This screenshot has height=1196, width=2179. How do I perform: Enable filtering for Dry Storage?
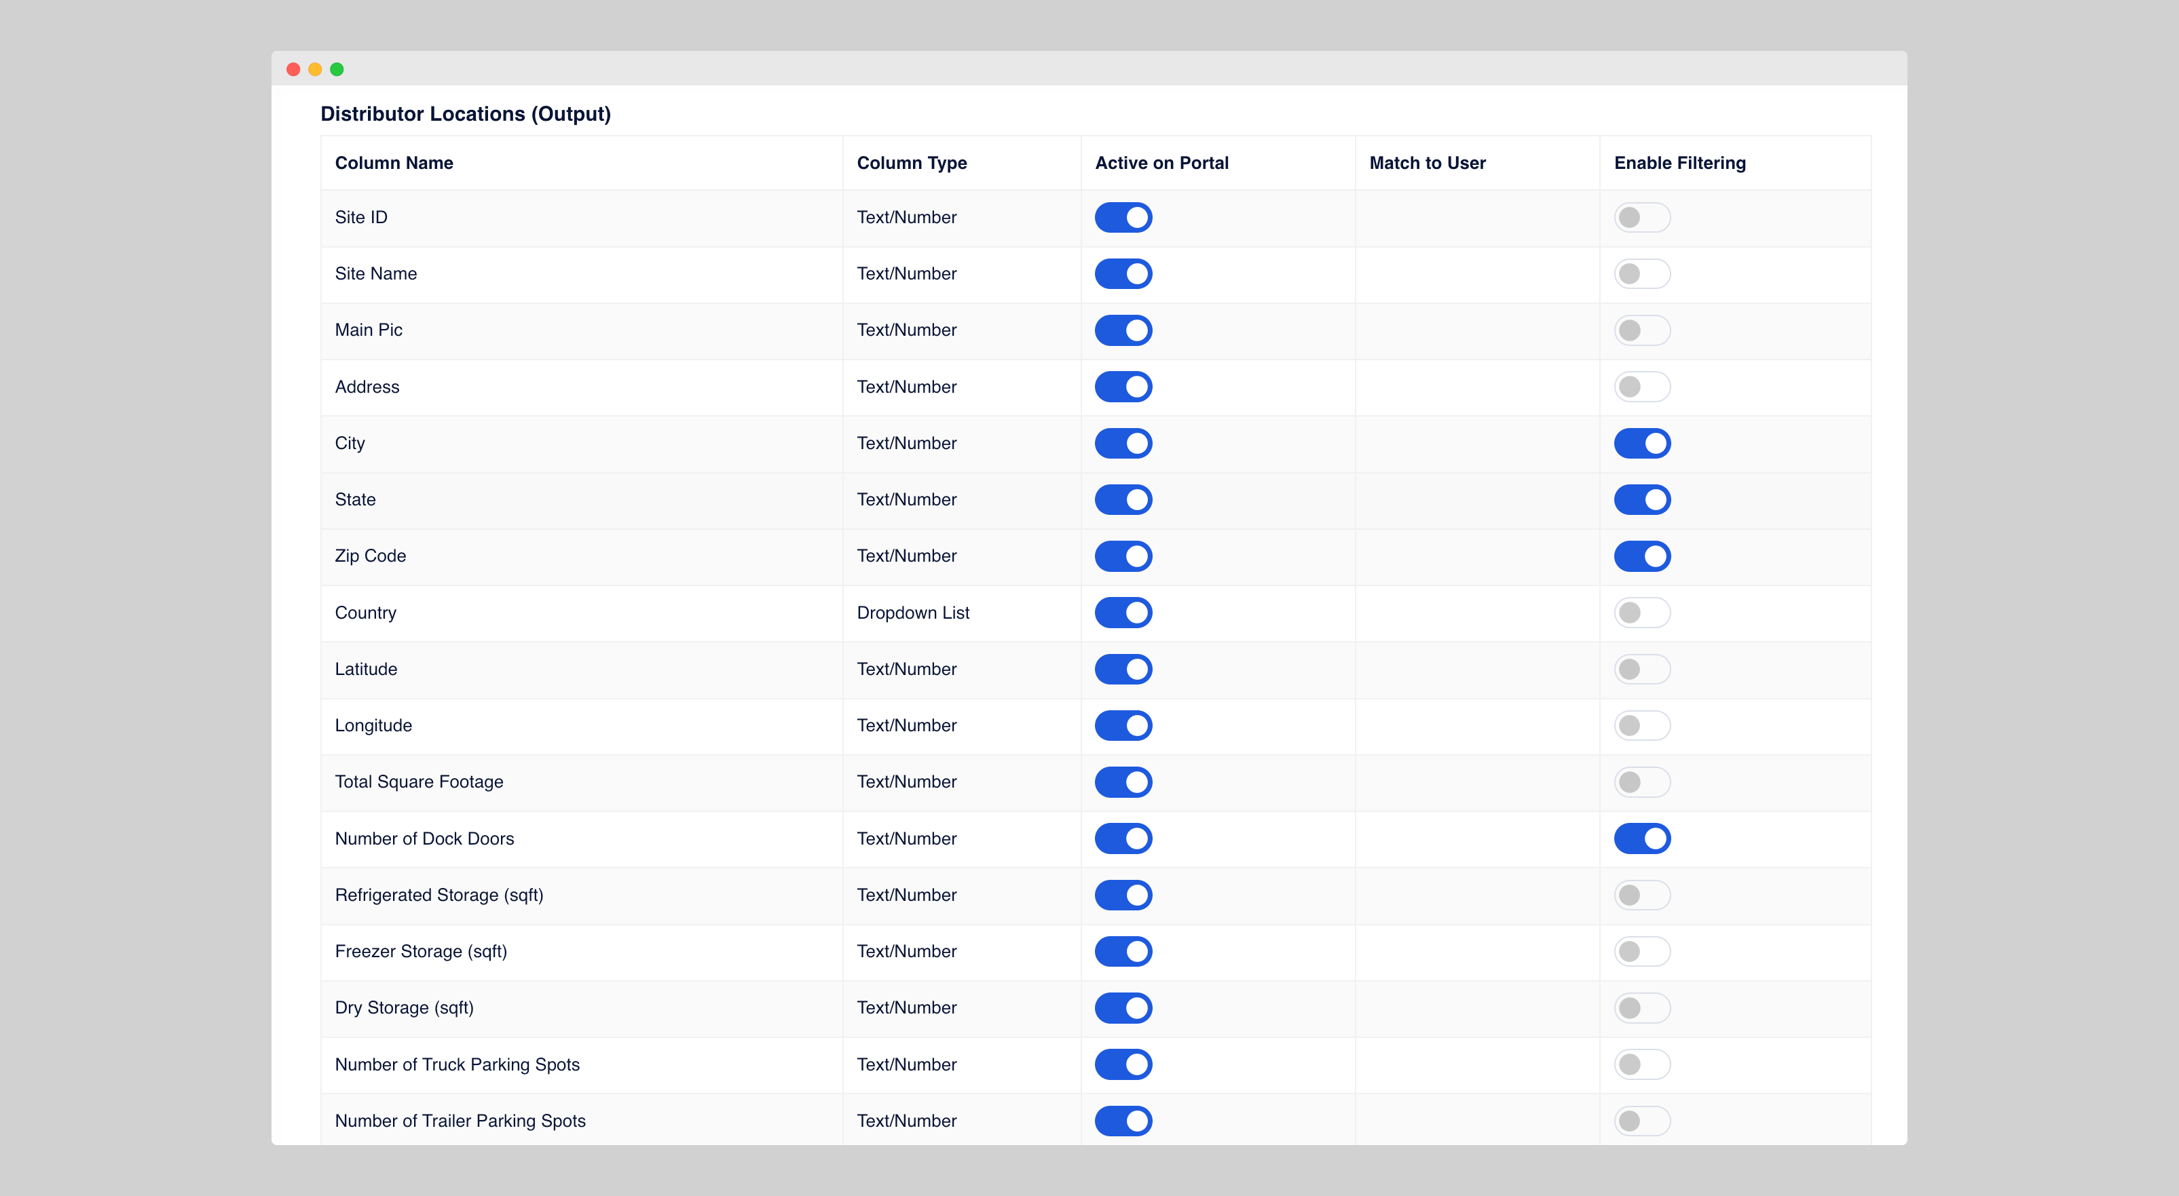pyautogui.click(x=1642, y=1007)
